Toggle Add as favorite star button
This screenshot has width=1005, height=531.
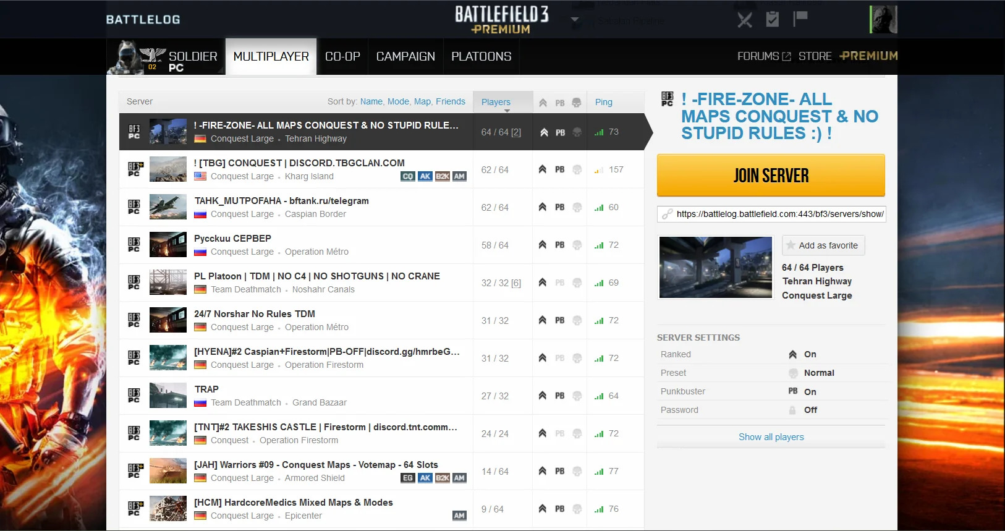(x=823, y=245)
